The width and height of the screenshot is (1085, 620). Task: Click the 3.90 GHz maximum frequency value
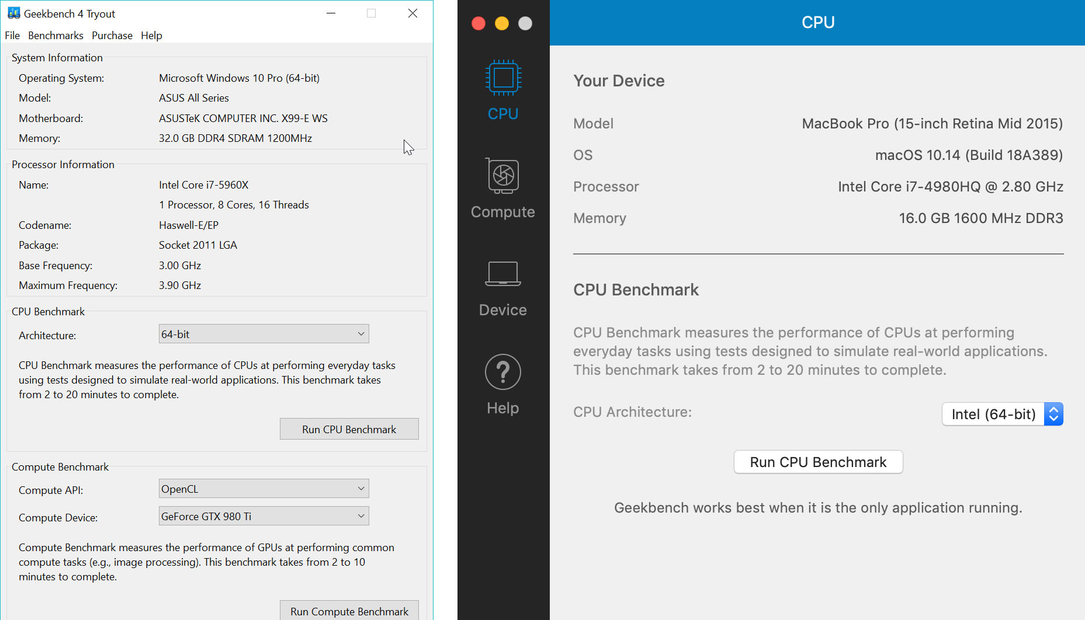click(x=180, y=285)
